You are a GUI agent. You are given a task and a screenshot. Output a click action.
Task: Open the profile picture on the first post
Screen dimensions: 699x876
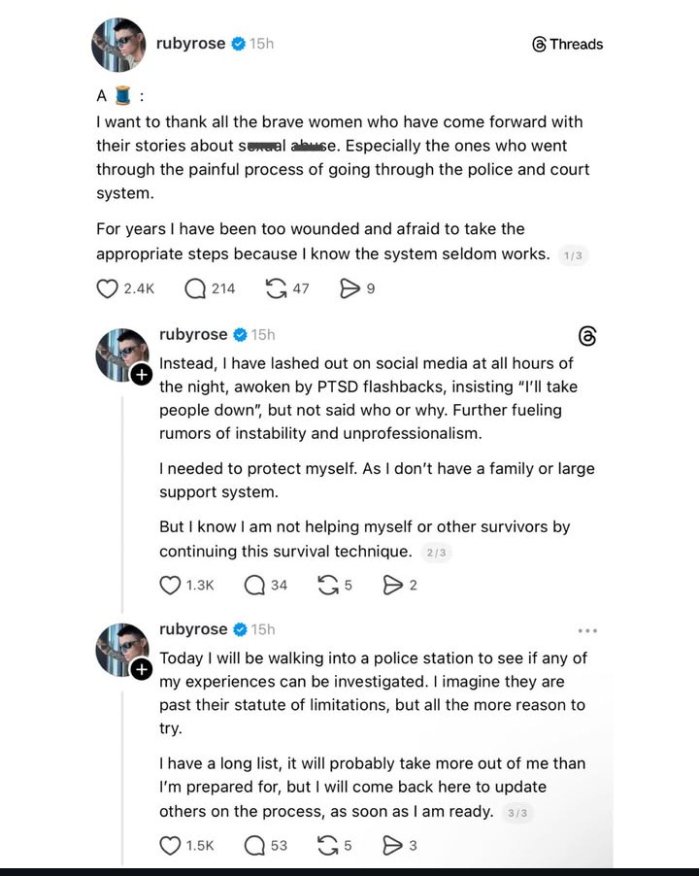point(118,45)
